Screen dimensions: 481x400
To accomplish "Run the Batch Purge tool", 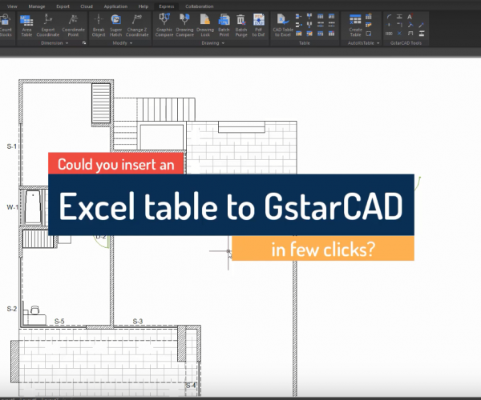I will tap(241, 26).
